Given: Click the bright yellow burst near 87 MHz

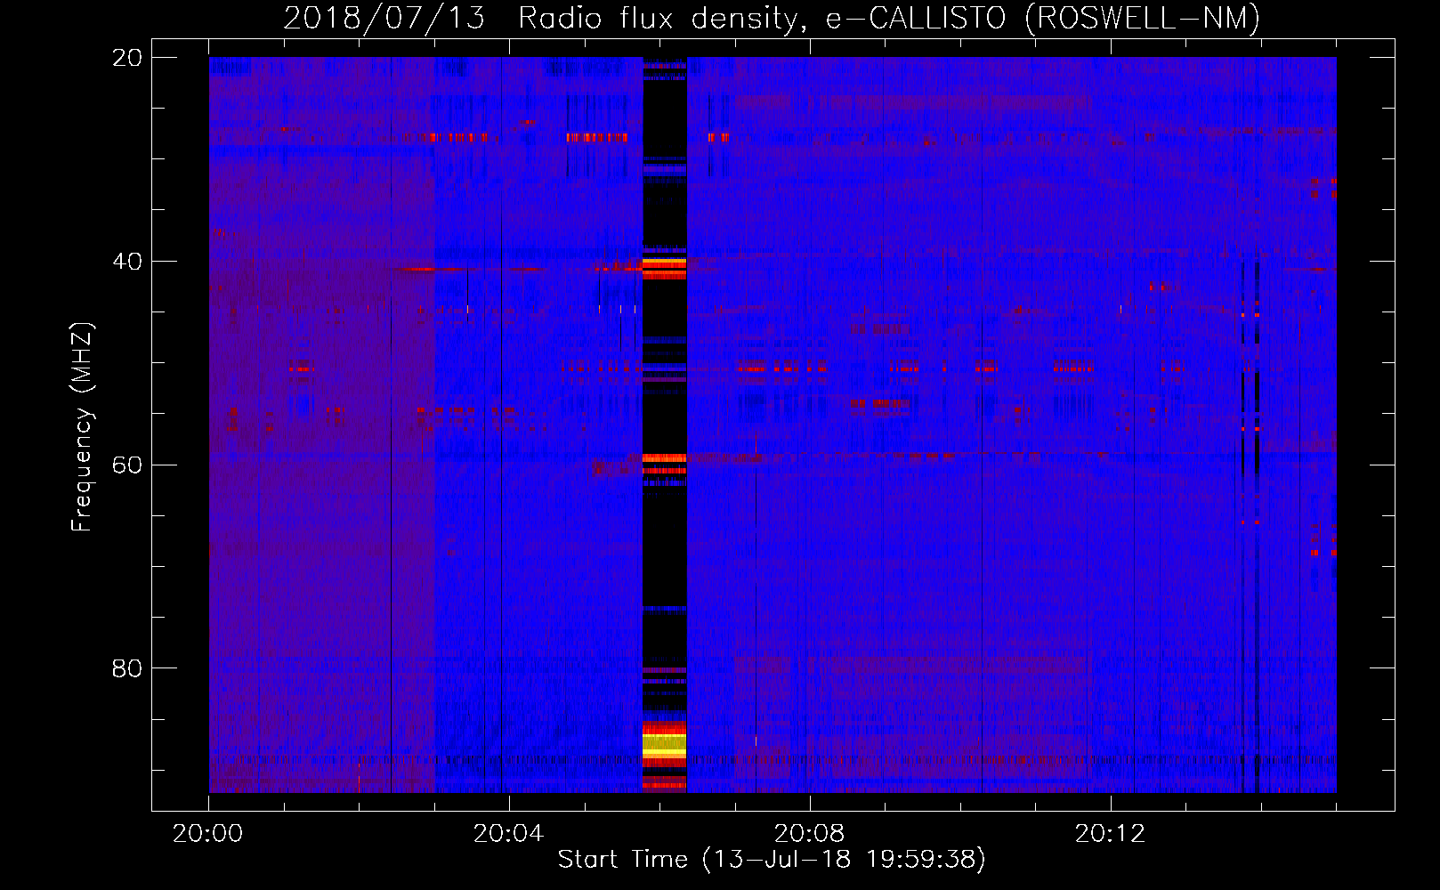Looking at the screenshot, I should tap(665, 746).
